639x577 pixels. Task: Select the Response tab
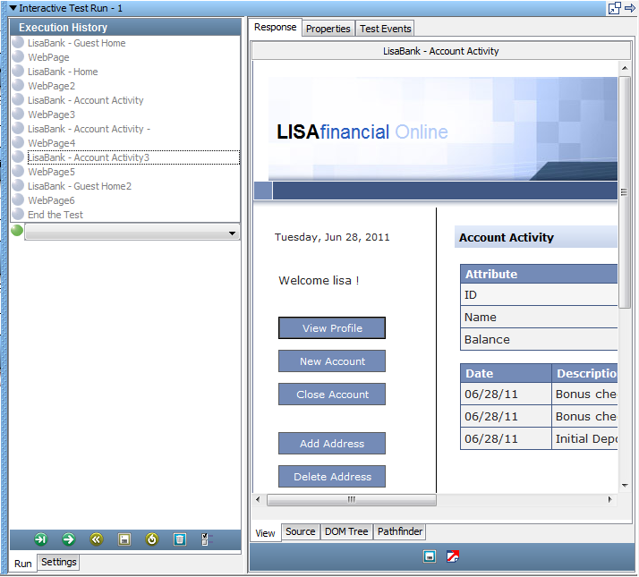275,27
